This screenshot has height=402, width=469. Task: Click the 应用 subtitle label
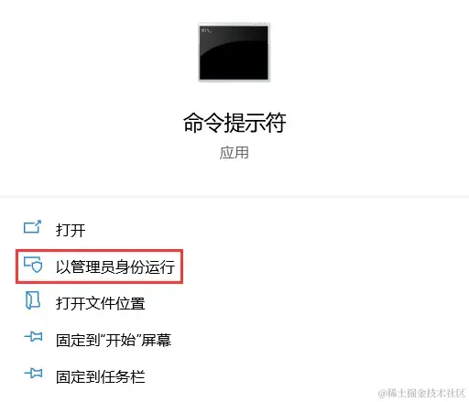[x=234, y=152]
